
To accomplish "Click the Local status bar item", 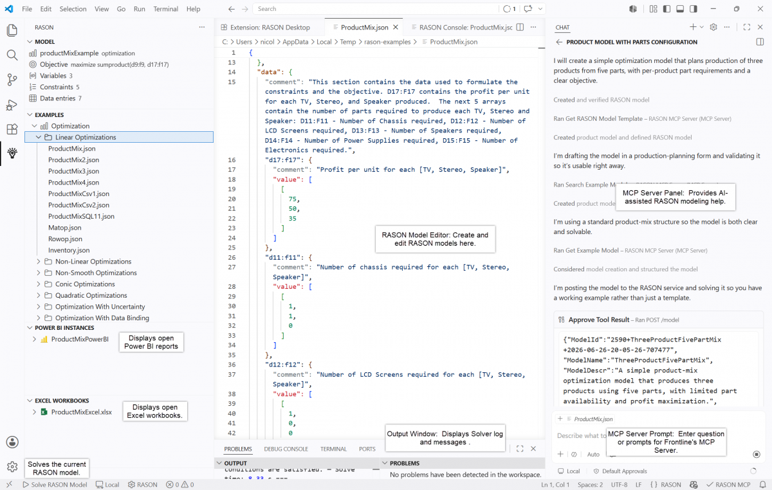I will [107, 485].
